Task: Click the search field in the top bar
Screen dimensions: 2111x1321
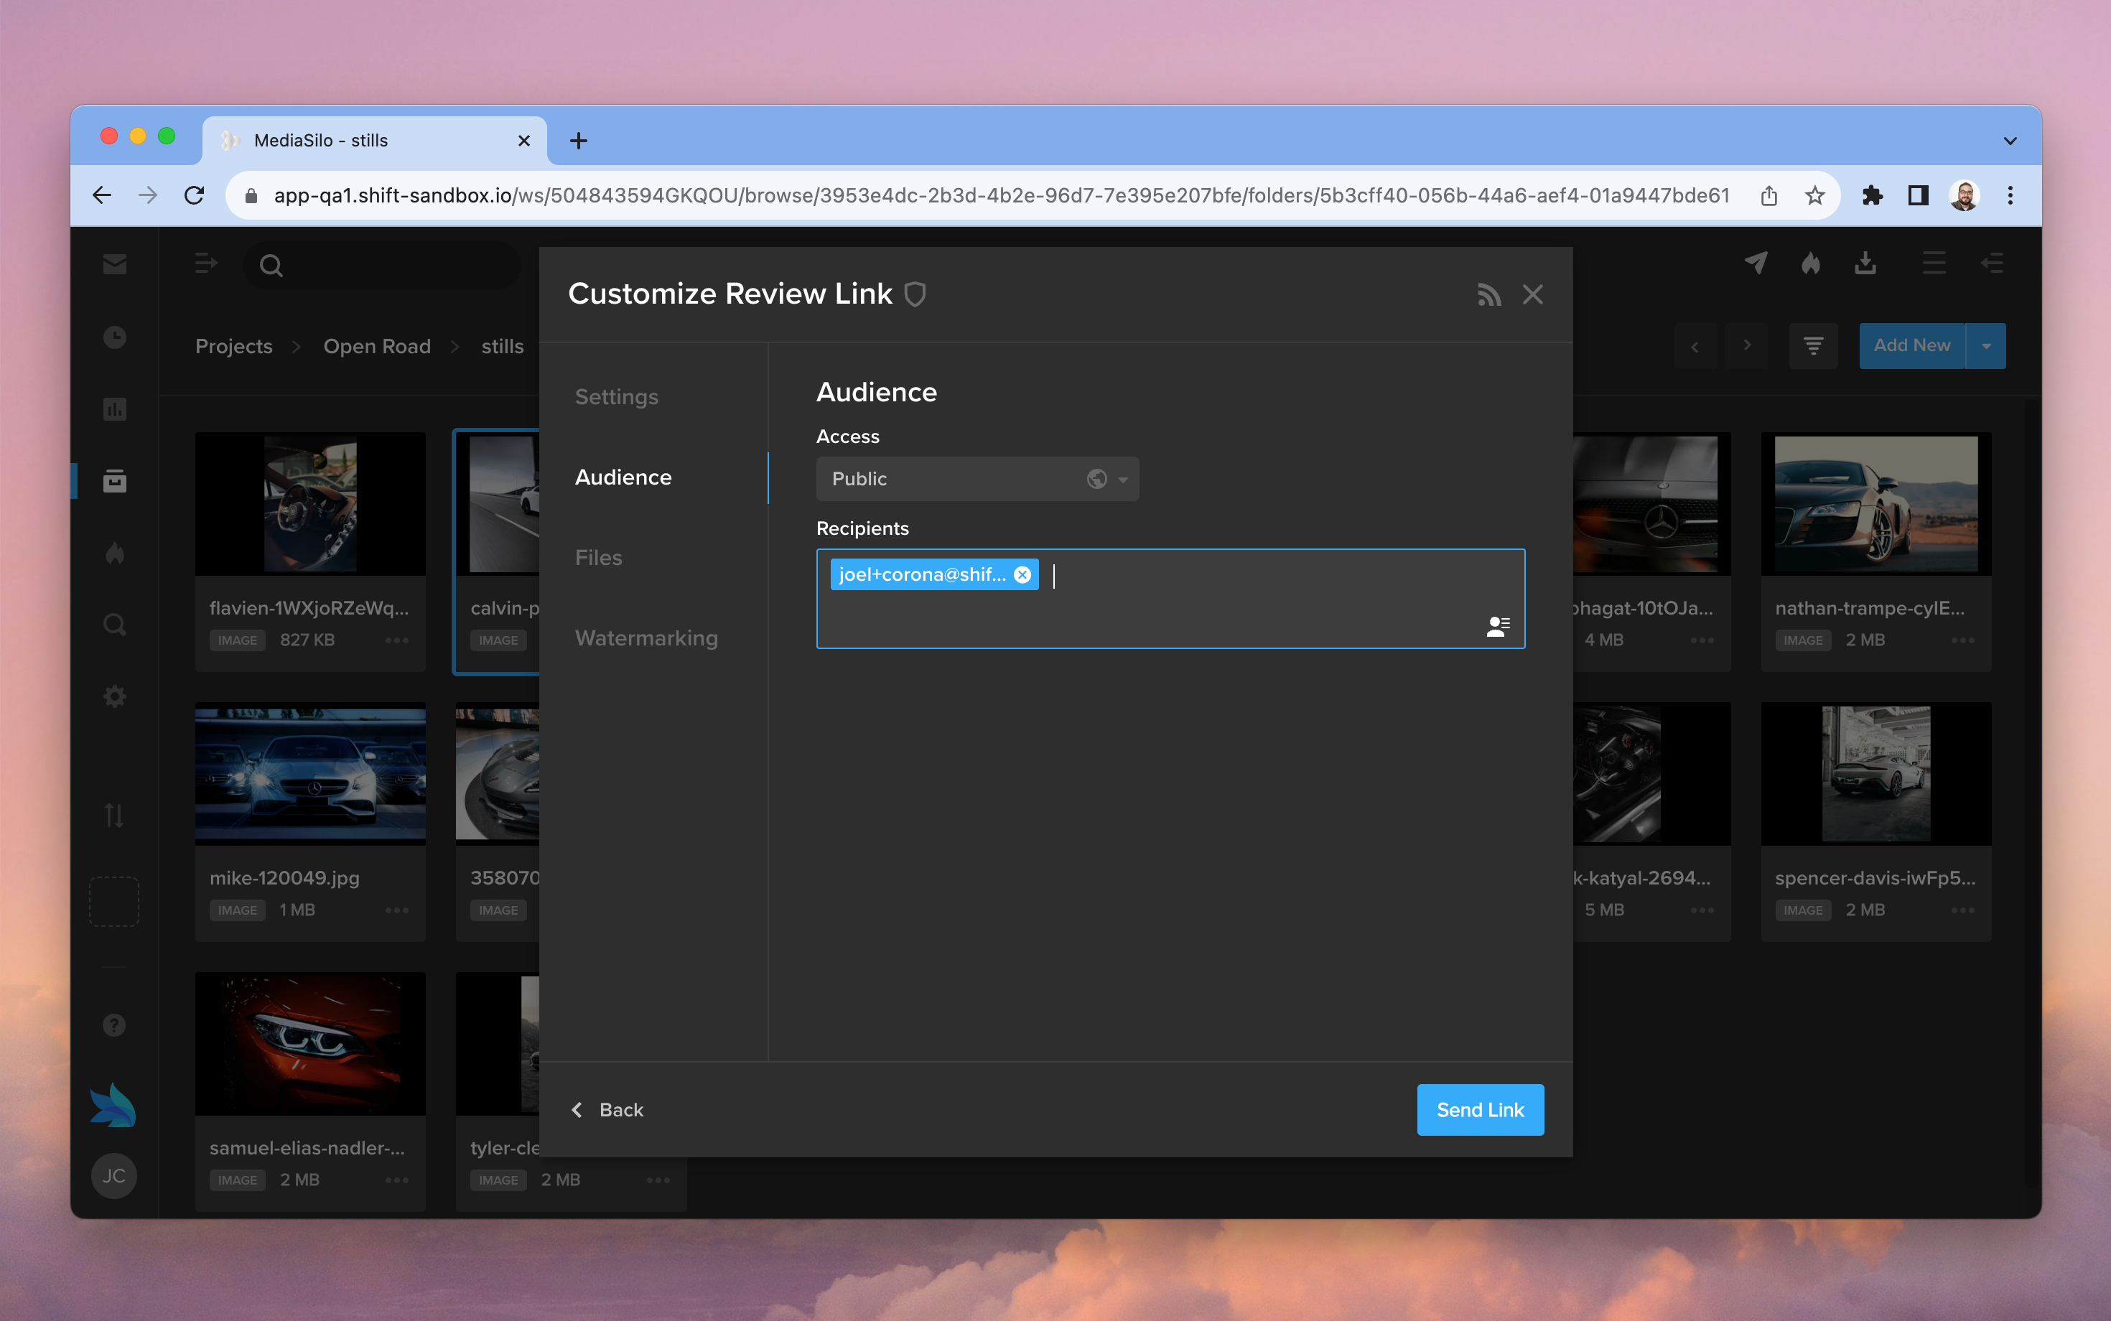Action: (381, 265)
